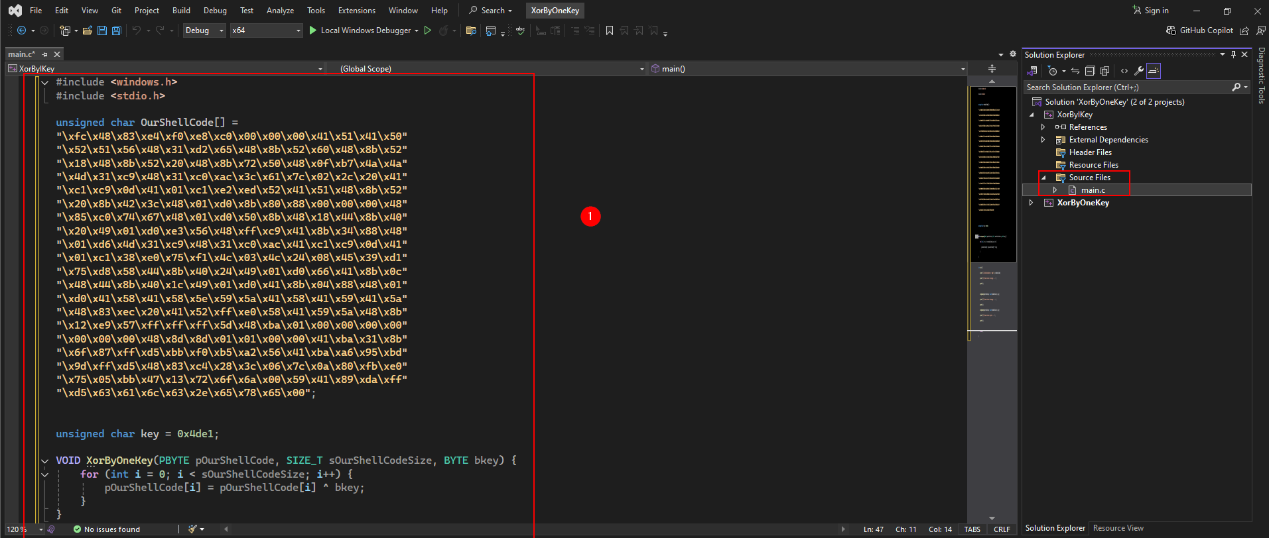Switch views icon in Solution Explorer toolbar

point(1033,71)
